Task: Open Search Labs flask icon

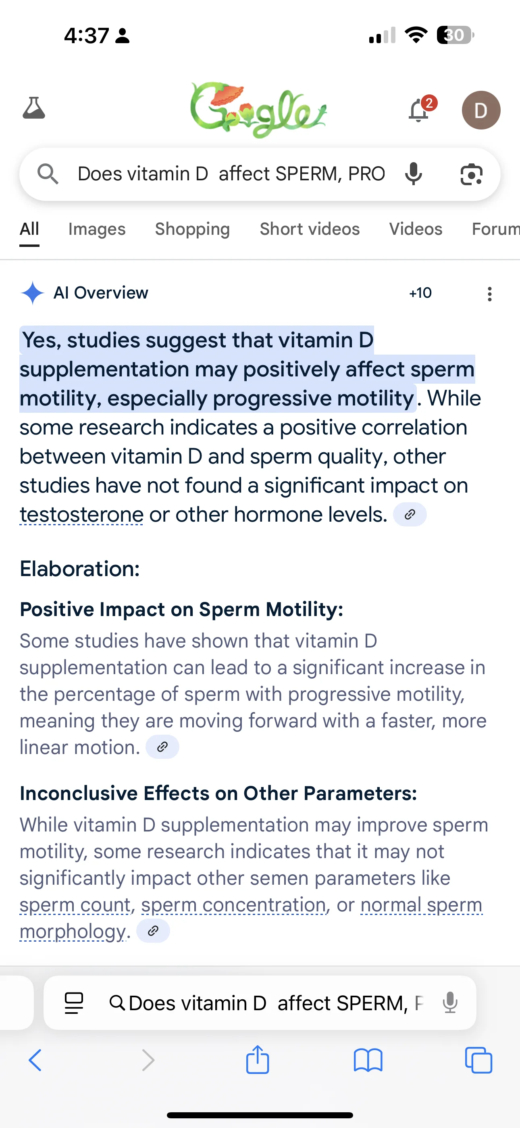Action: 34,108
